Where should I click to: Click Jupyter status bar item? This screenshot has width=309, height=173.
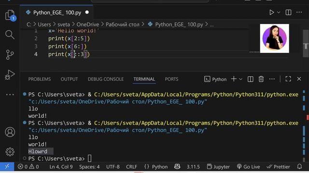coord(218,167)
